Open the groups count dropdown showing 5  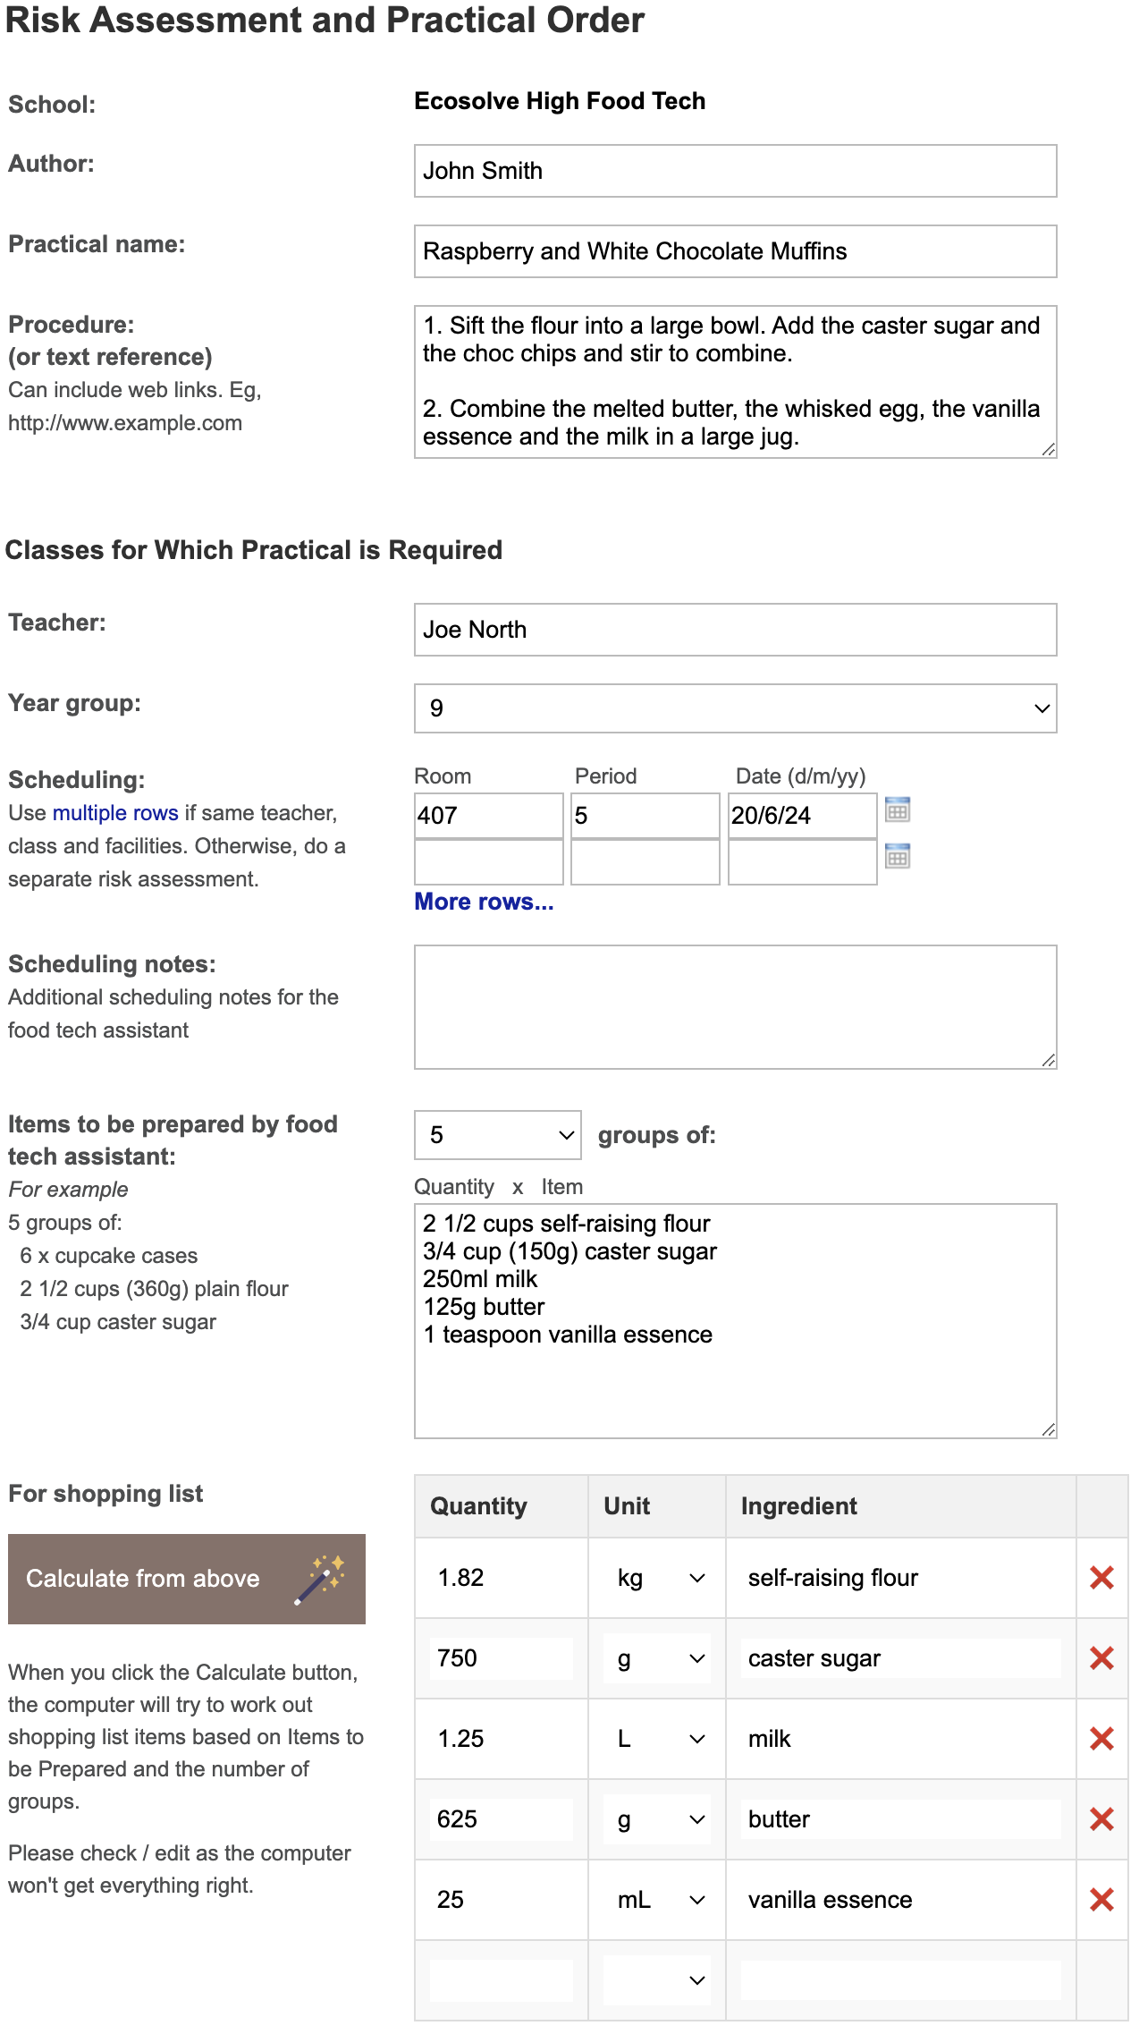[x=496, y=1134]
